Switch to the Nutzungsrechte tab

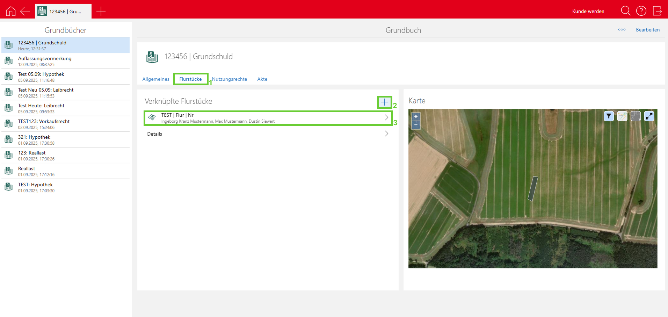click(230, 79)
